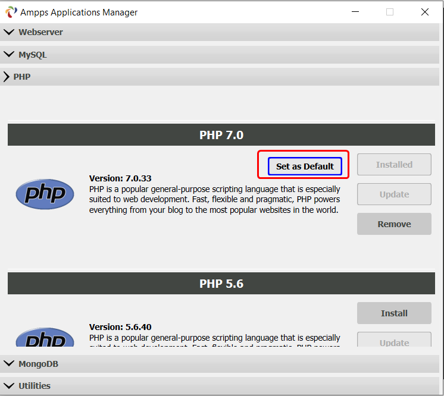Click the PHP 7.0 description paragraph
This screenshot has height=396, width=444.
[x=215, y=199]
